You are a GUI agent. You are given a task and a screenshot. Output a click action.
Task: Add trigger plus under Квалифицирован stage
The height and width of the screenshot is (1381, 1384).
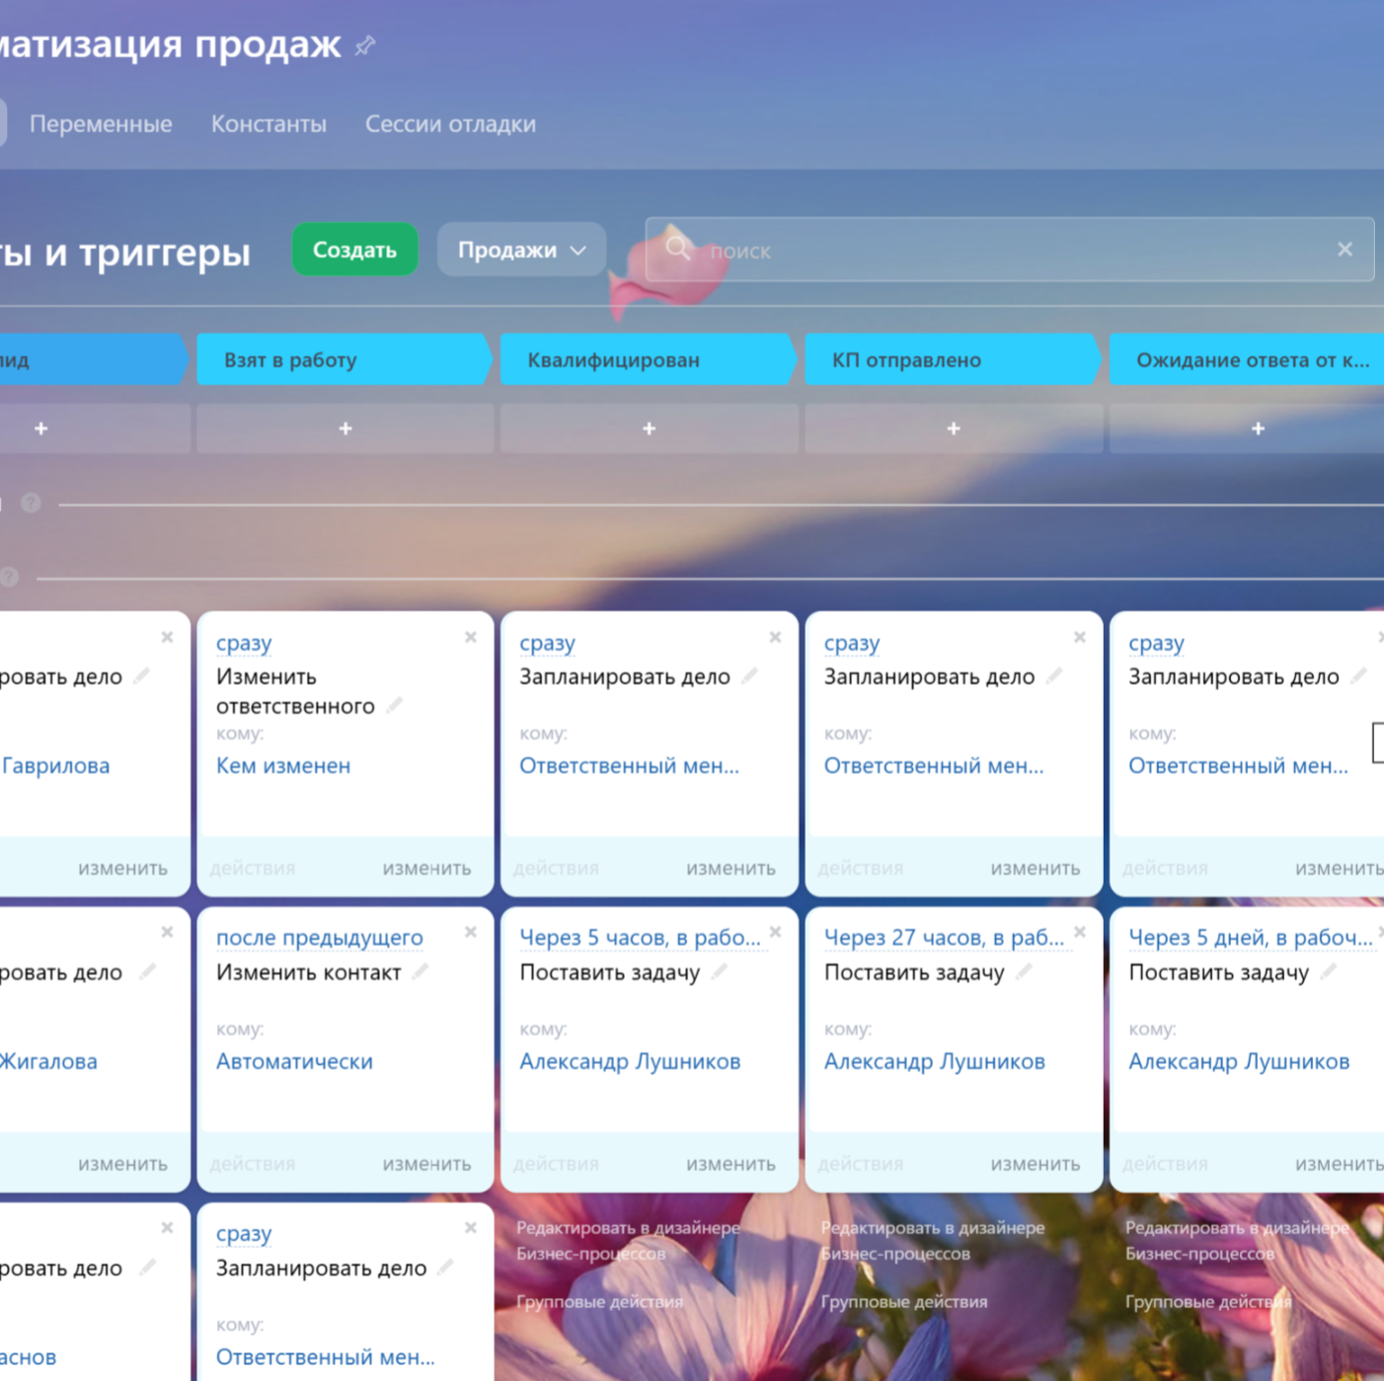[649, 428]
